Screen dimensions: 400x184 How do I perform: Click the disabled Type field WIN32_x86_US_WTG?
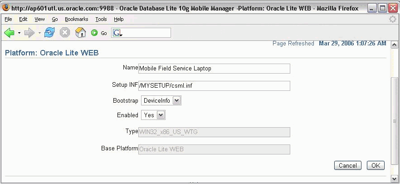click(x=214, y=132)
